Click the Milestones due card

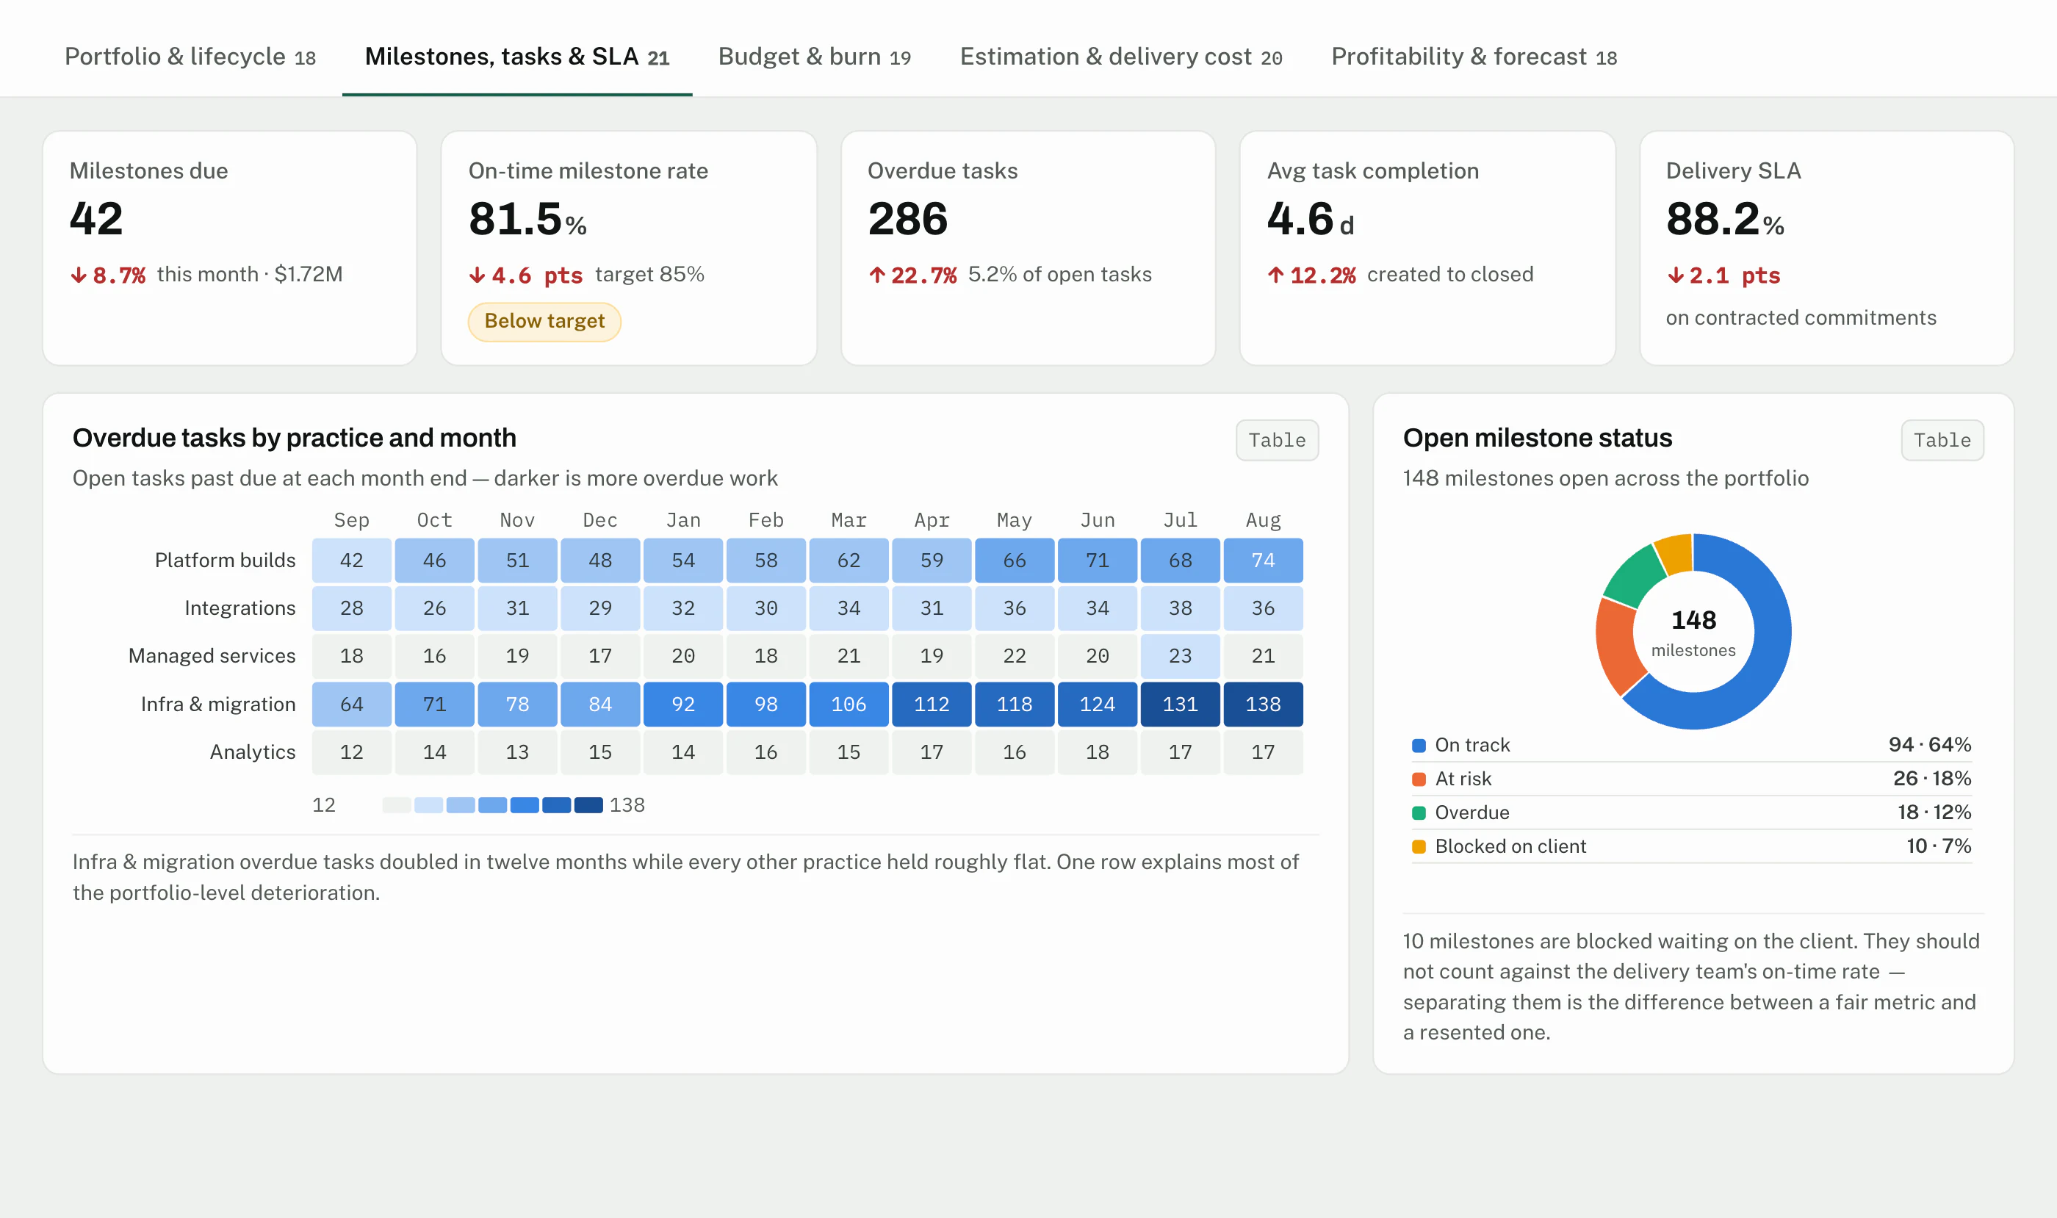point(230,248)
